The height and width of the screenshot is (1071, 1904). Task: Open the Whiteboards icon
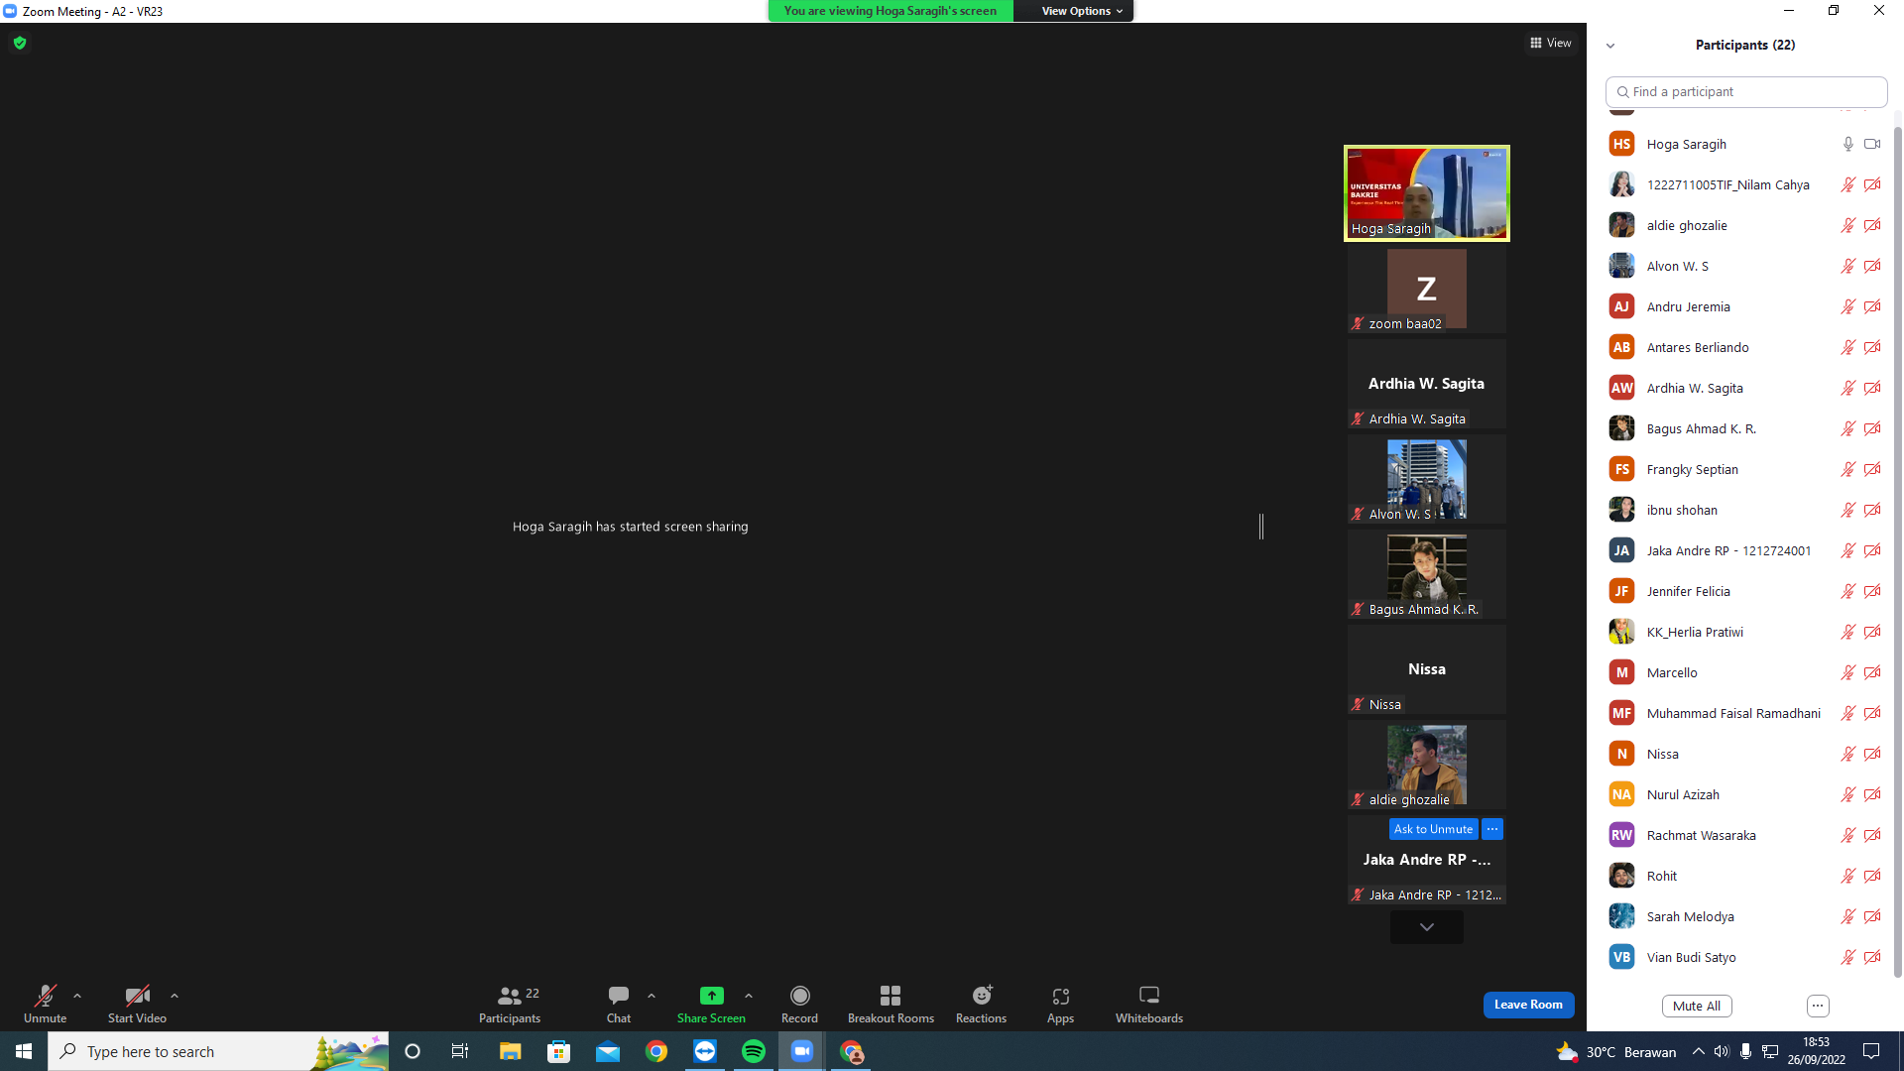click(1149, 995)
